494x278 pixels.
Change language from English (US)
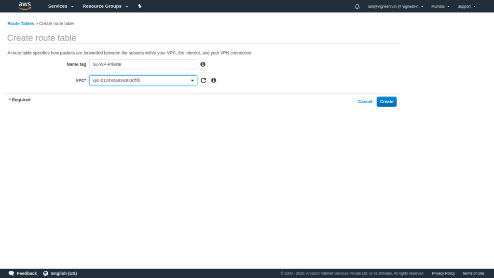click(x=64, y=273)
